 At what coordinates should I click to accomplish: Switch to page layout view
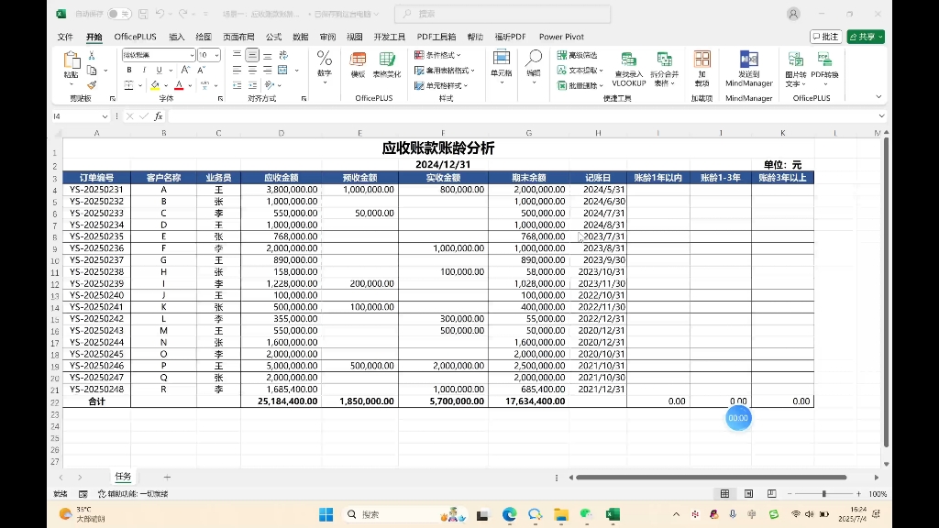click(x=748, y=494)
